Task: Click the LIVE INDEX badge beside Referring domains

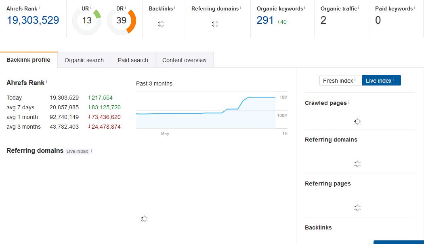Action: 78,151
